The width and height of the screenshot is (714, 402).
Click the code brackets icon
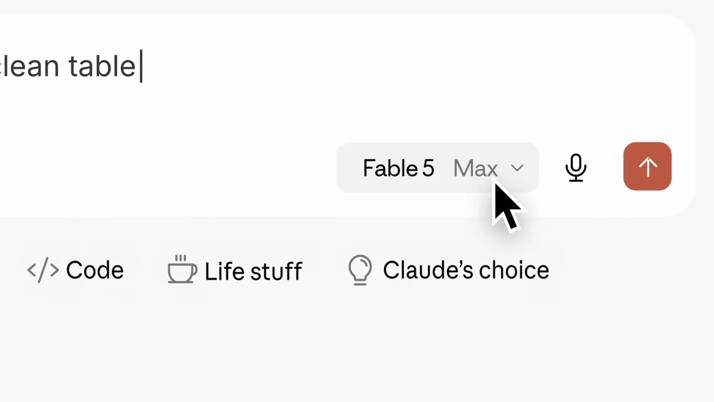[x=43, y=270]
